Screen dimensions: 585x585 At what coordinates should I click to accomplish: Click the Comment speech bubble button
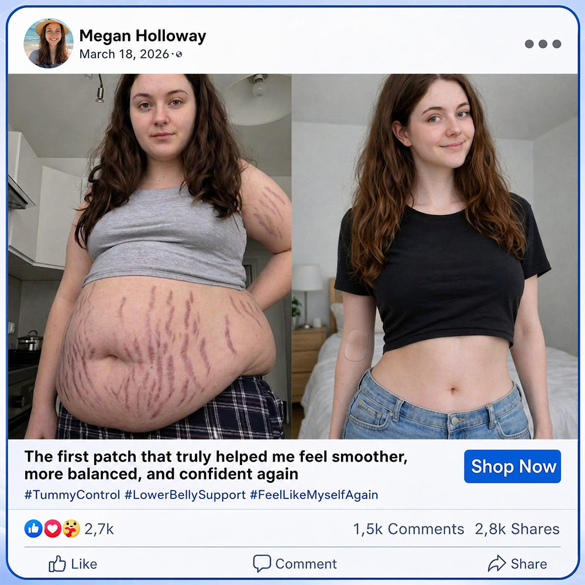click(295, 564)
